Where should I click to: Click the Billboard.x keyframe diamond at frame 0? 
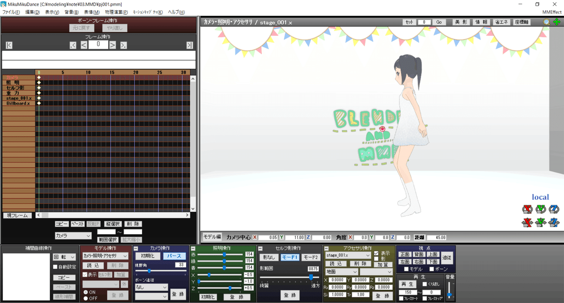point(39,103)
